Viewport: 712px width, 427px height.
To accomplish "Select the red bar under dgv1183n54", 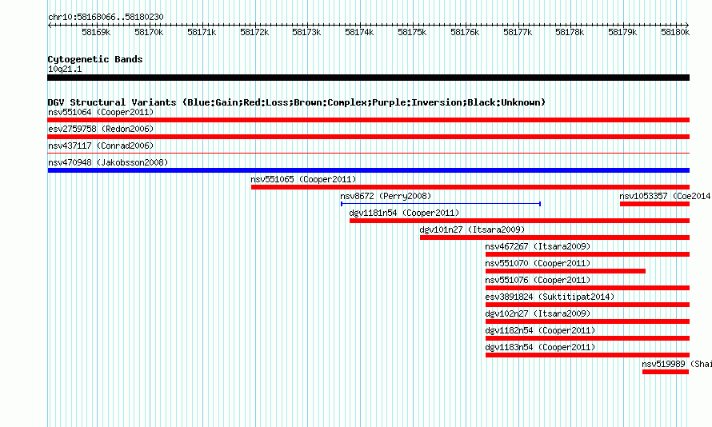I will [587, 355].
